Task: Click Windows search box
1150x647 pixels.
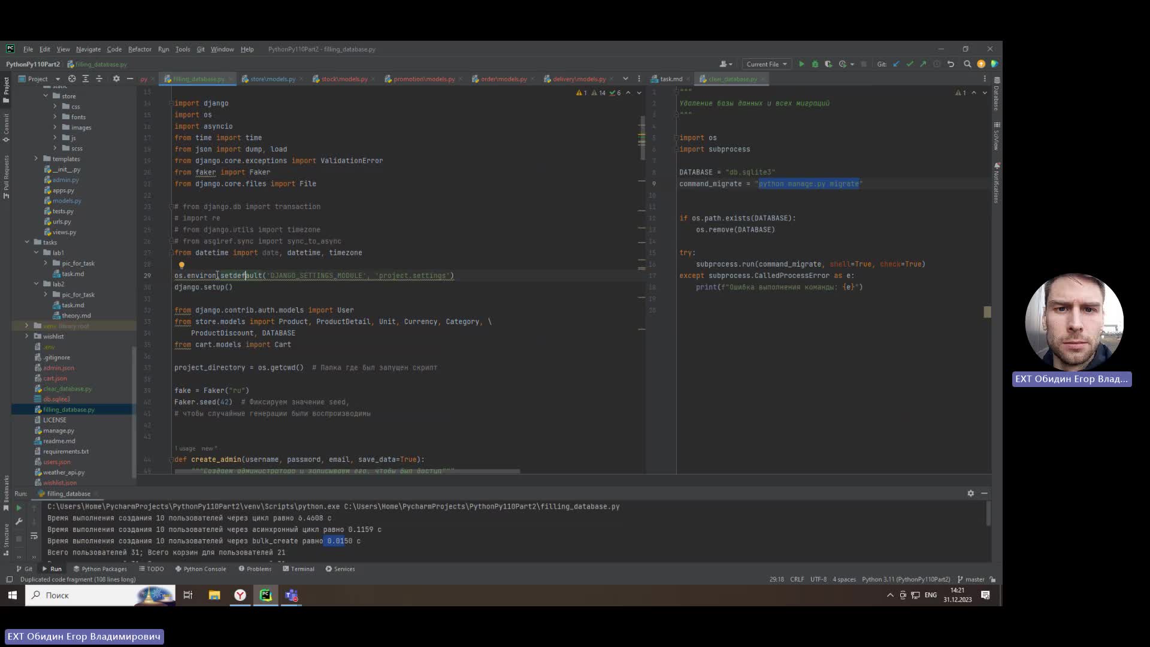Action: 101,595
